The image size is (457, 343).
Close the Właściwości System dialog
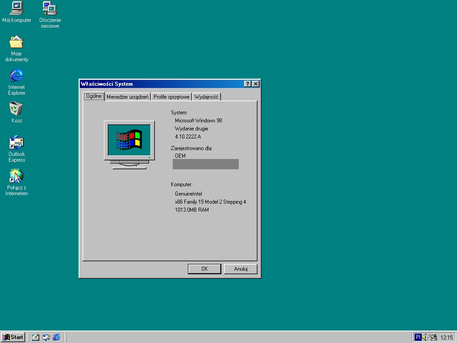256,84
